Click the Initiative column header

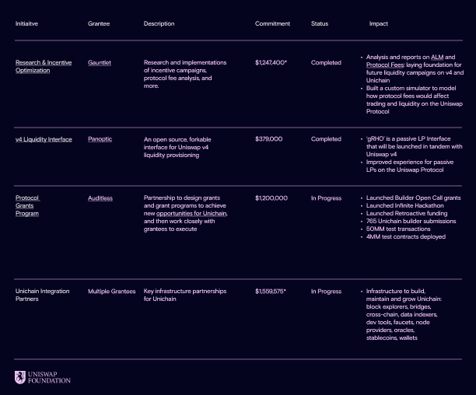(x=26, y=24)
